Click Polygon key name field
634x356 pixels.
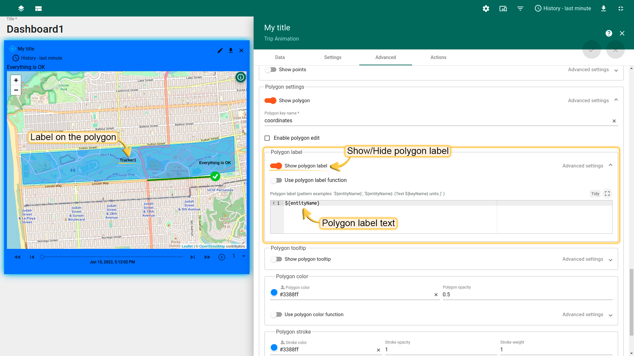(x=437, y=121)
